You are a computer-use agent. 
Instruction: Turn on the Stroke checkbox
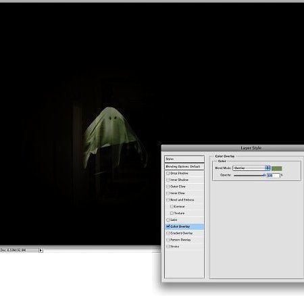pos(168,247)
